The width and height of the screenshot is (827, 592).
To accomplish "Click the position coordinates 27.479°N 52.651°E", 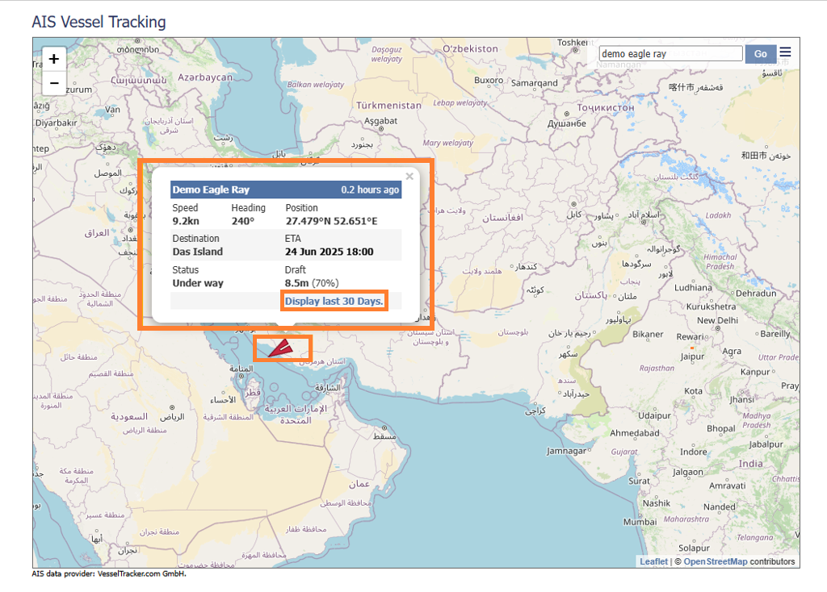I will pos(331,221).
